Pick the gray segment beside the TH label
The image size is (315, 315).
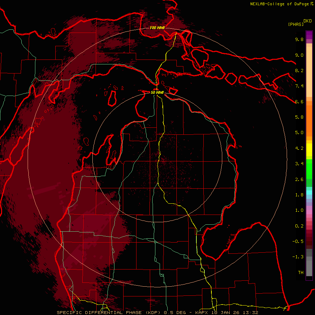pyautogui.click(x=309, y=269)
